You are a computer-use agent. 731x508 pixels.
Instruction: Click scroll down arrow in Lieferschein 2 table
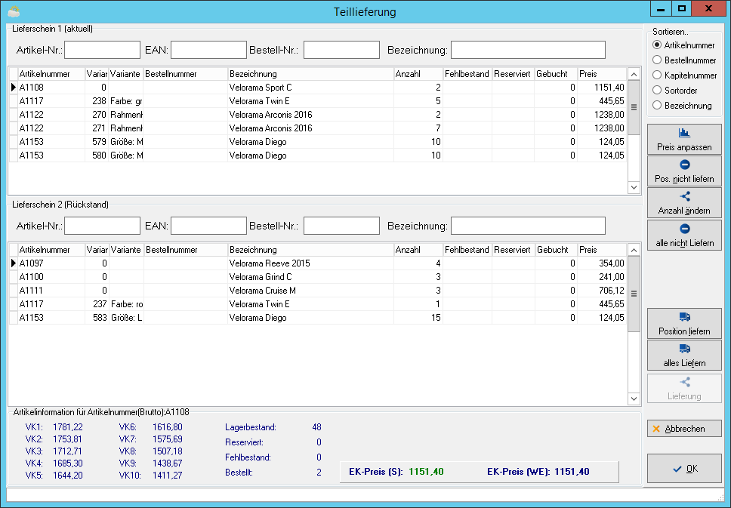tap(634, 399)
